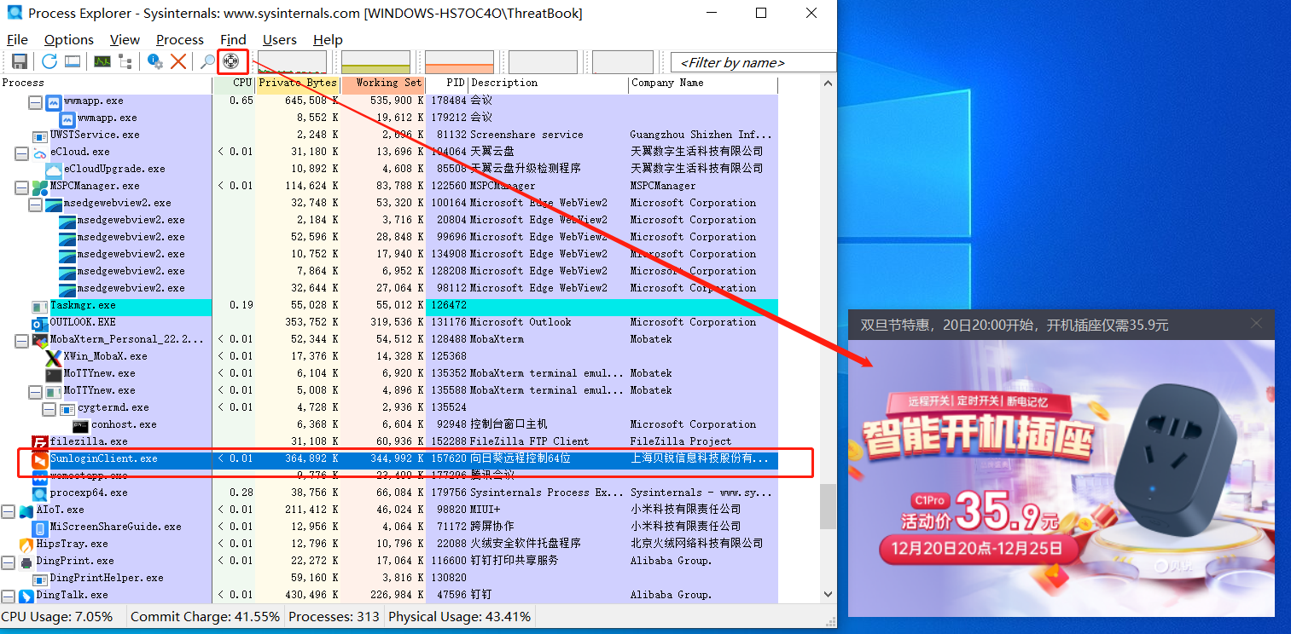This screenshot has height=634, width=1291.
Task: Click the Find Handle or DLL magnifier icon
Action: pyautogui.click(x=207, y=61)
